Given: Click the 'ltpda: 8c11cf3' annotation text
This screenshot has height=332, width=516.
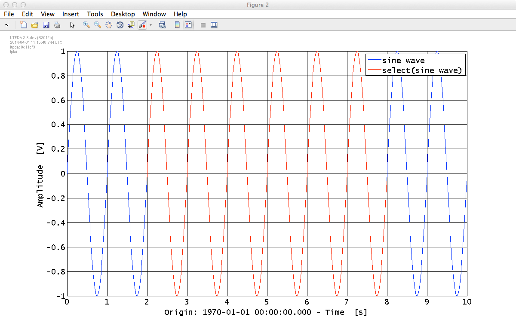Looking at the screenshot, I should 22,47.
